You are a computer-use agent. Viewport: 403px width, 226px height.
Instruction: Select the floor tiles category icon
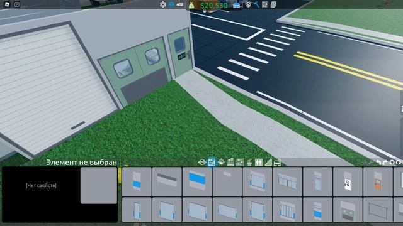pyautogui.click(x=202, y=162)
